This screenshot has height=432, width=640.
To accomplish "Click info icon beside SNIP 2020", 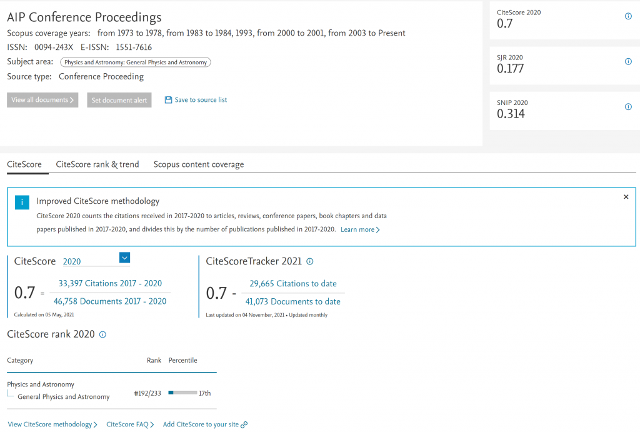I will [628, 107].
